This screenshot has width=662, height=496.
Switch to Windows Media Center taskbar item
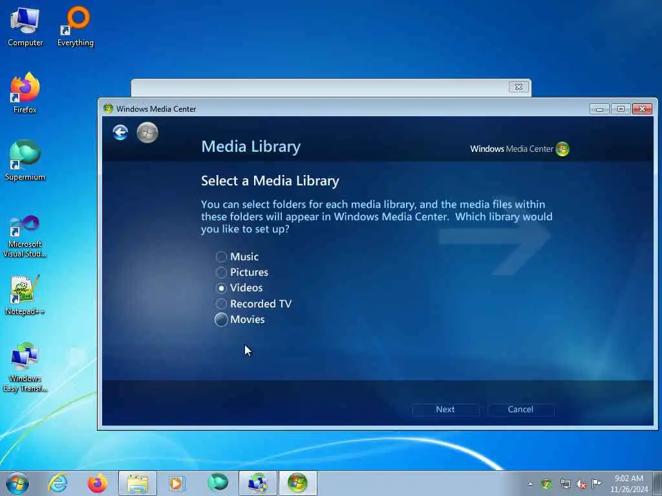pyautogui.click(x=297, y=483)
